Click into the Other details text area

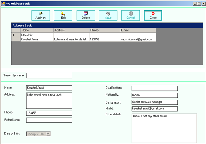pos(164,128)
